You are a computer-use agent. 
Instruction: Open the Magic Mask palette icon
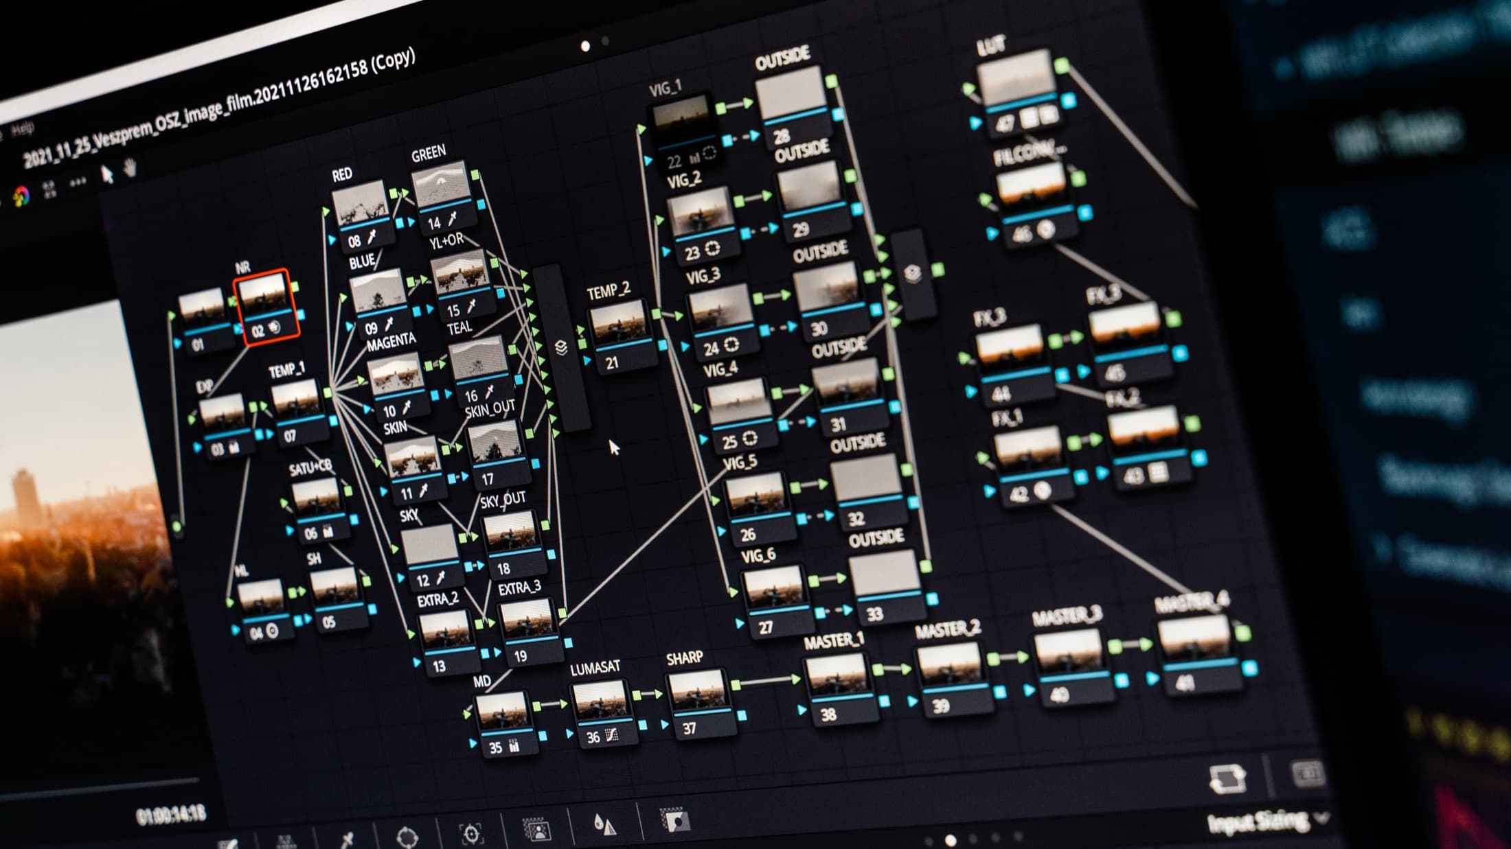pyautogui.click(x=537, y=829)
